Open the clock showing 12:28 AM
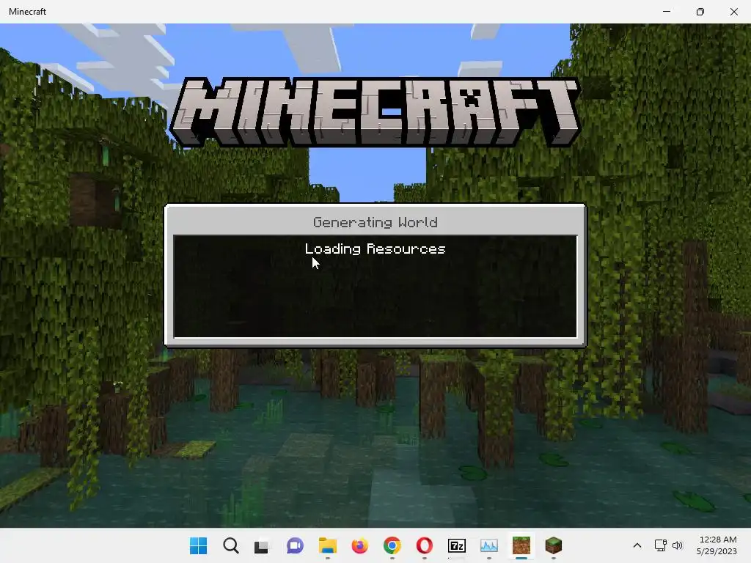Viewport: 751px width, 563px height. click(x=717, y=545)
